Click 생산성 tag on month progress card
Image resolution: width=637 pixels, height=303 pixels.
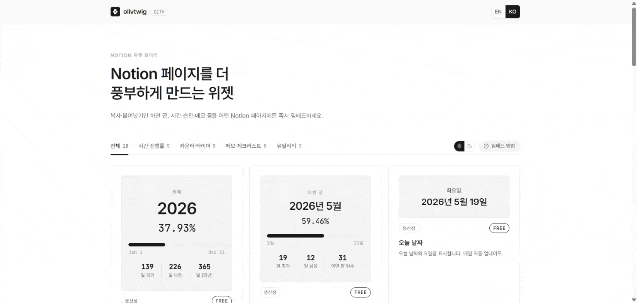270,292
